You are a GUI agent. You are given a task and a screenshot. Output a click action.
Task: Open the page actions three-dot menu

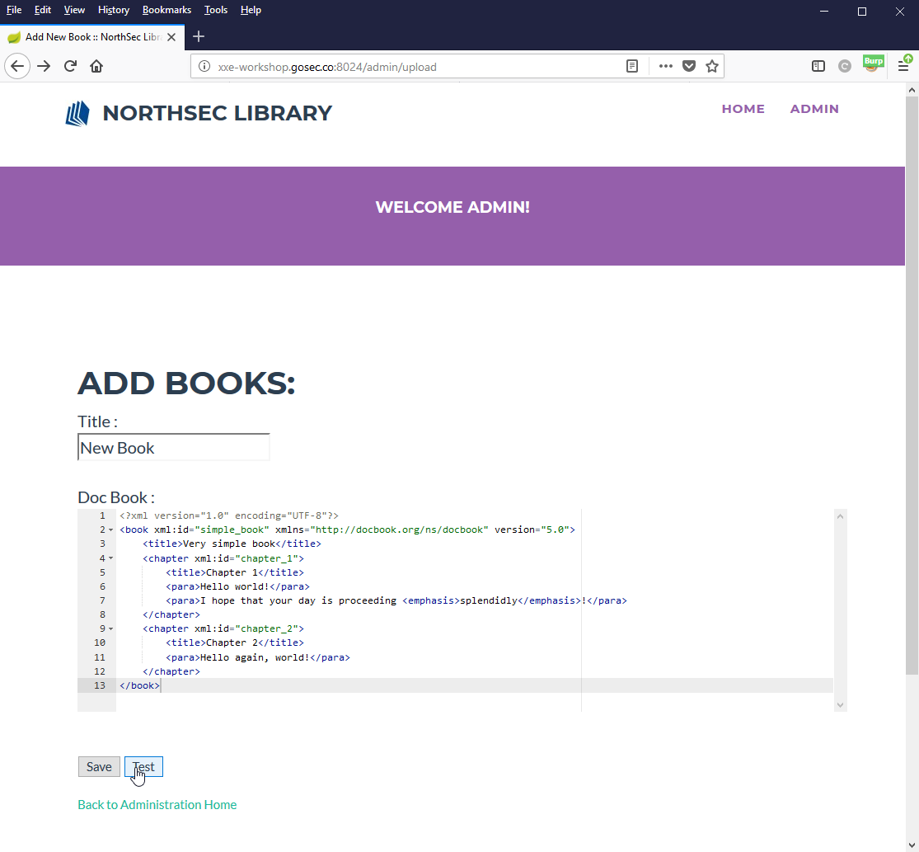click(666, 67)
